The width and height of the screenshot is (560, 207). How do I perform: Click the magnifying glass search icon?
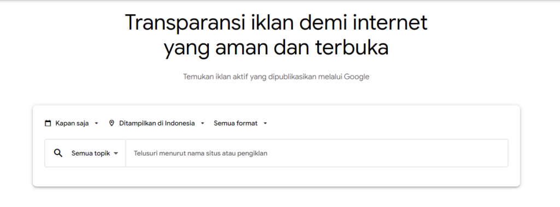(58, 153)
